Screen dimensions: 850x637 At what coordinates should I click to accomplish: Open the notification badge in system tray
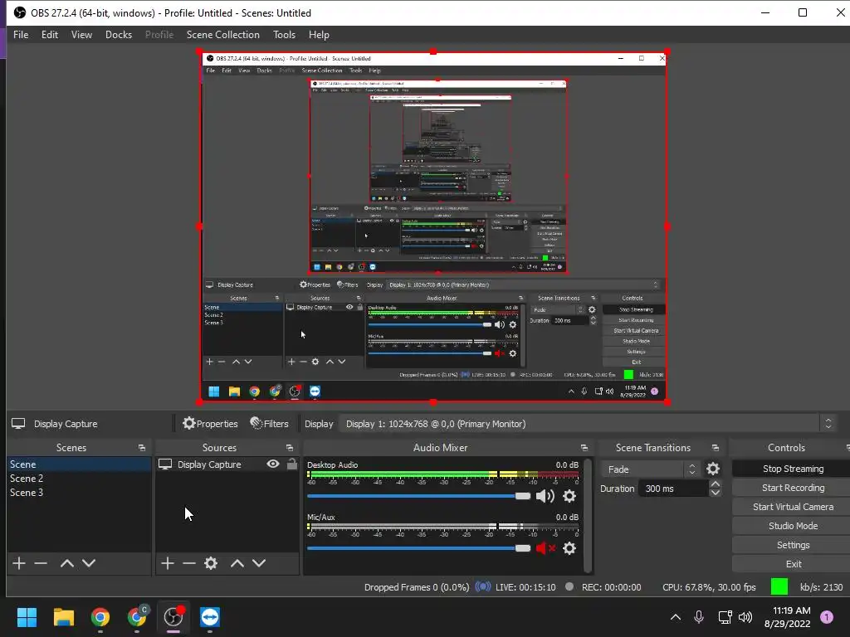(x=827, y=617)
